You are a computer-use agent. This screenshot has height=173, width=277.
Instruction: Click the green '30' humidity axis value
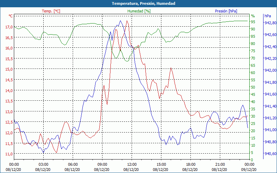(253, 116)
